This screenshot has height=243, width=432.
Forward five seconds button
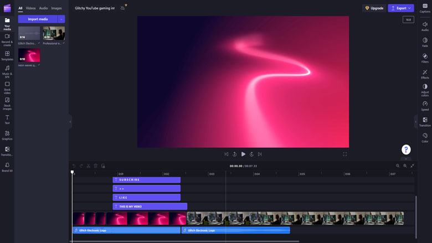coord(251,154)
